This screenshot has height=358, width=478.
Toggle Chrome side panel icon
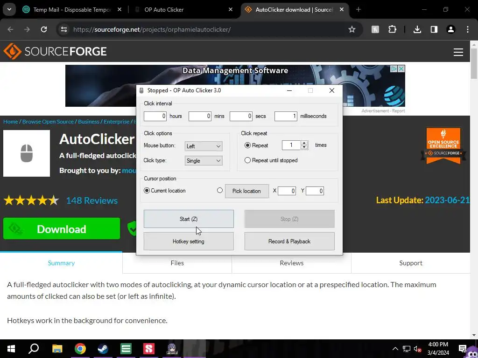tap(434, 29)
